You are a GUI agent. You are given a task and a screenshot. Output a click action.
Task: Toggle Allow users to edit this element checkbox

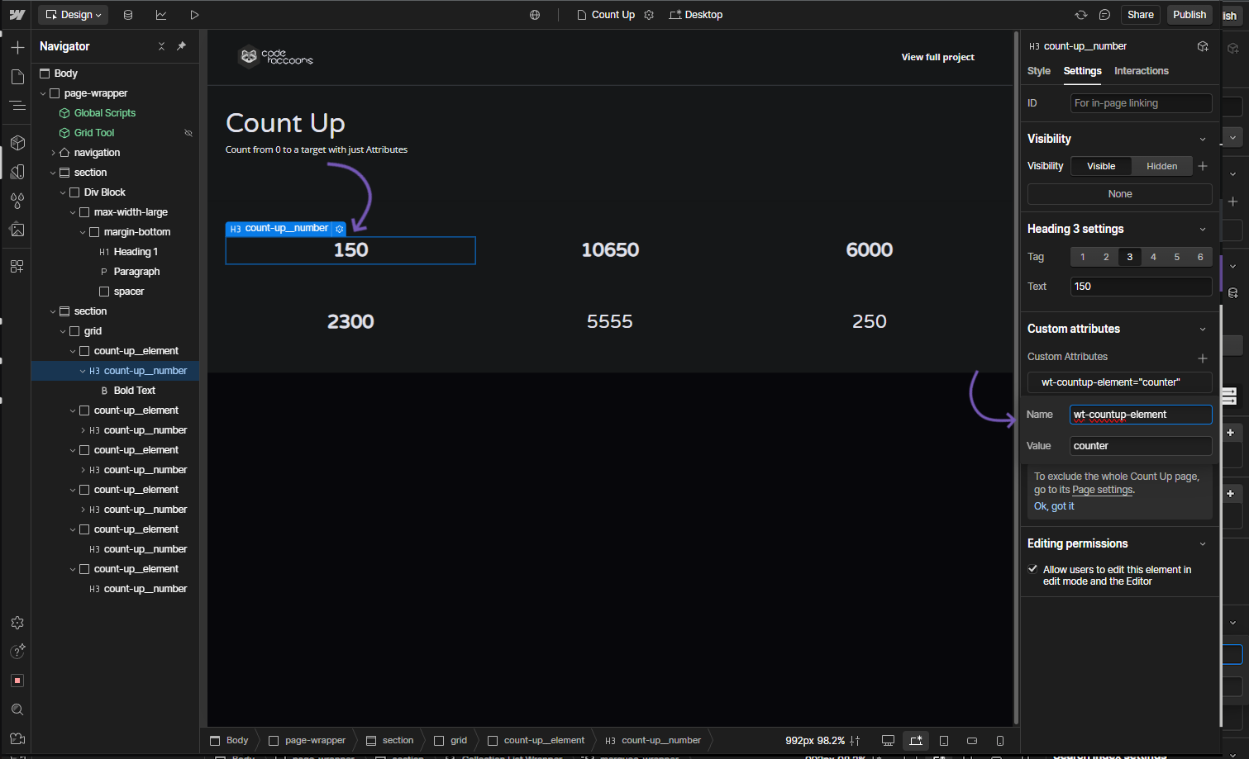1032,569
